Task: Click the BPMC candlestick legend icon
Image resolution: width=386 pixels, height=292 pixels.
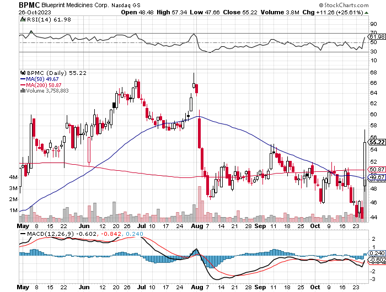Action: point(22,72)
